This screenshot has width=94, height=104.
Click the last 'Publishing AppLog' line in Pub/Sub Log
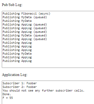[17, 61]
